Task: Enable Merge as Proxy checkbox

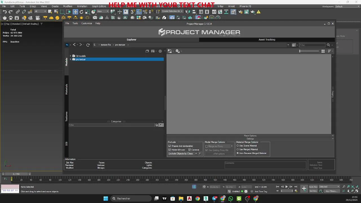Action: coord(206,146)
